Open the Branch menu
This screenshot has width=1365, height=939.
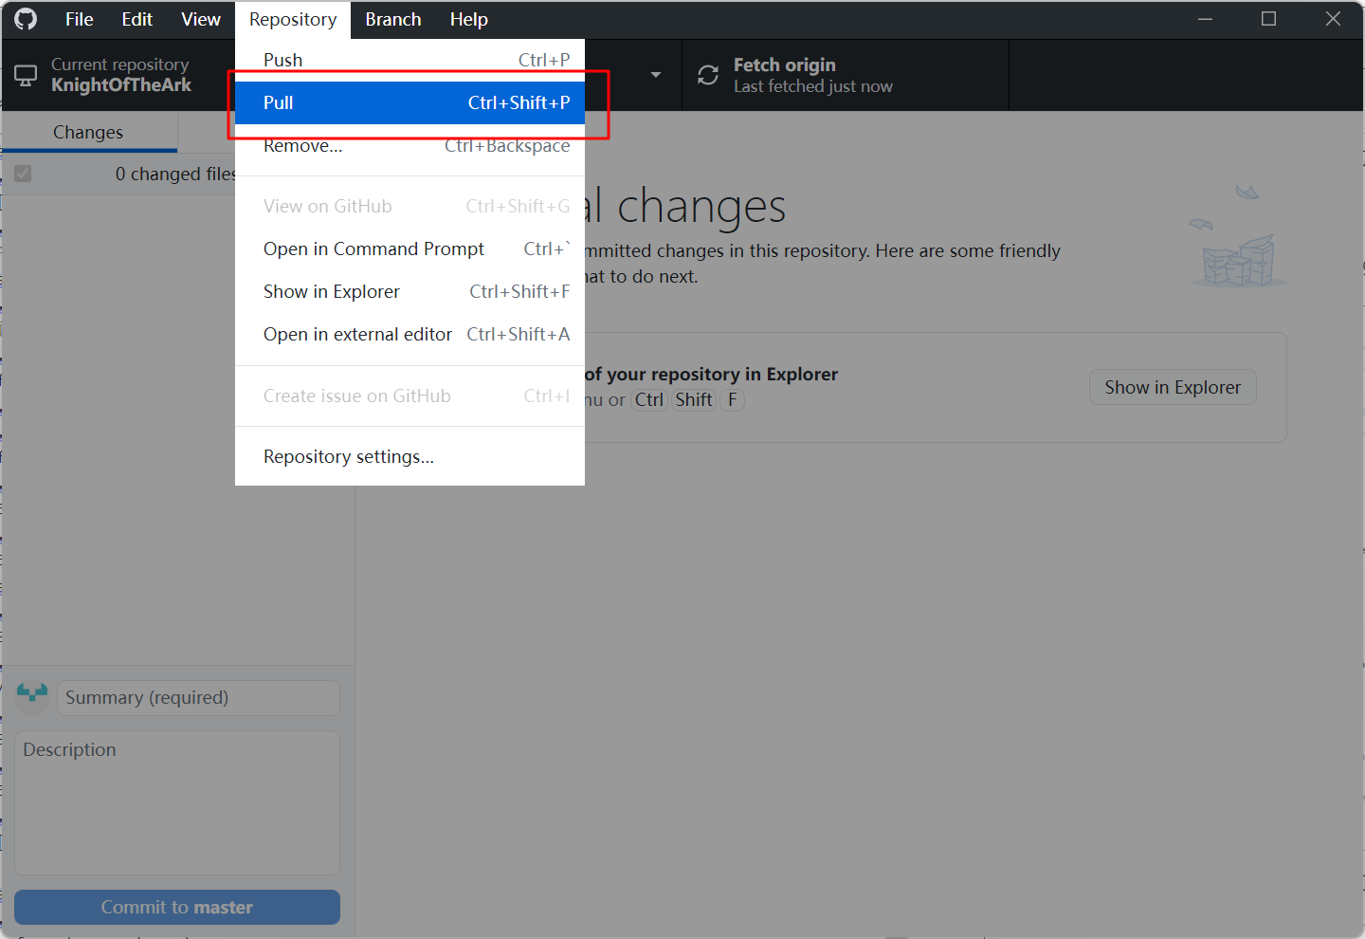pyautogui.click(x=392, y=19)
